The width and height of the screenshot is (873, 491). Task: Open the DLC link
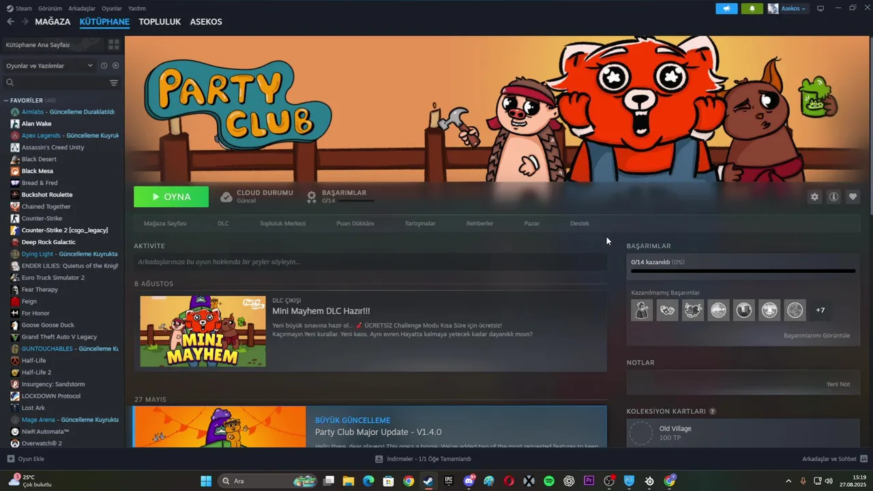223,223
